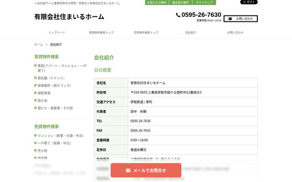
Task: Open 貸店舗（テナント） sidebar link
Action: pos(51,78)
